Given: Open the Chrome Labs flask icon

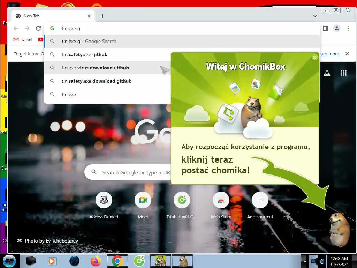Looking at the screenshot, I should [327, 73].
